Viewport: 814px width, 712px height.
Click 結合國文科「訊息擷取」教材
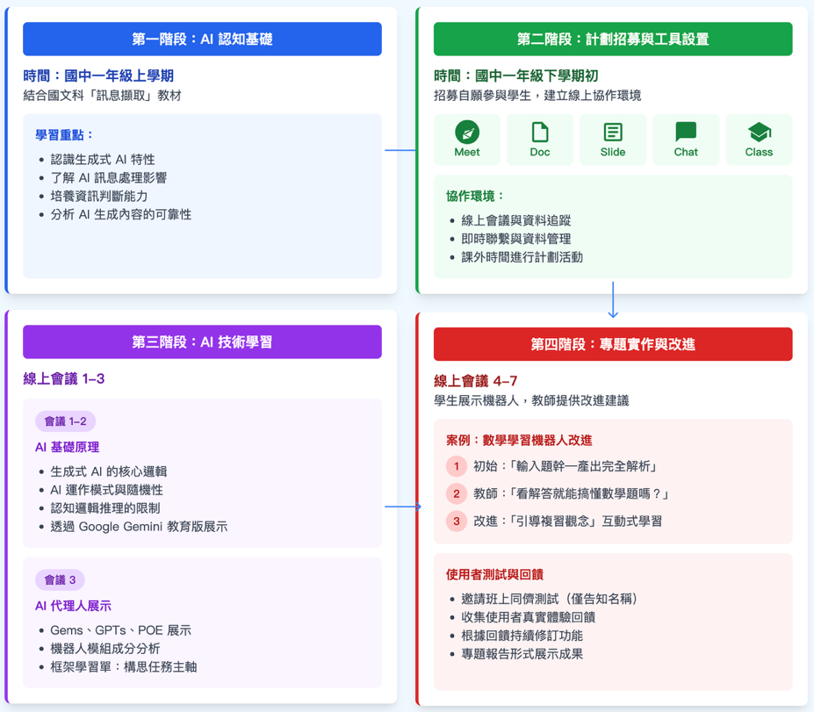point(102,96)
